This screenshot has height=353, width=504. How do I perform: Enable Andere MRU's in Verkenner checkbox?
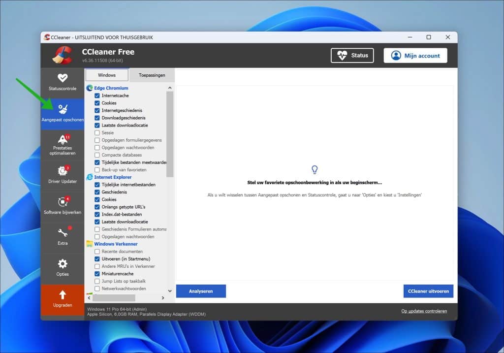97,266
